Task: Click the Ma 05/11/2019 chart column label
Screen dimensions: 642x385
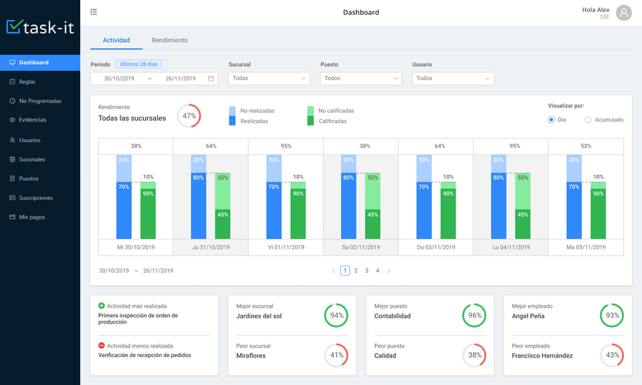Action: tap(586, 248)
